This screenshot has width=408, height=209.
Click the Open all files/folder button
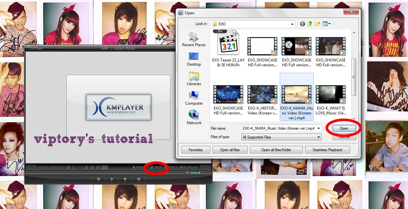(x=276, y=150)
